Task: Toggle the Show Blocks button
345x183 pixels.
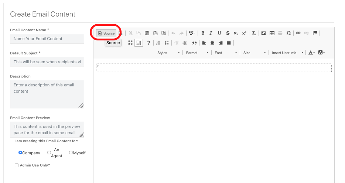Action: point(139,43)
